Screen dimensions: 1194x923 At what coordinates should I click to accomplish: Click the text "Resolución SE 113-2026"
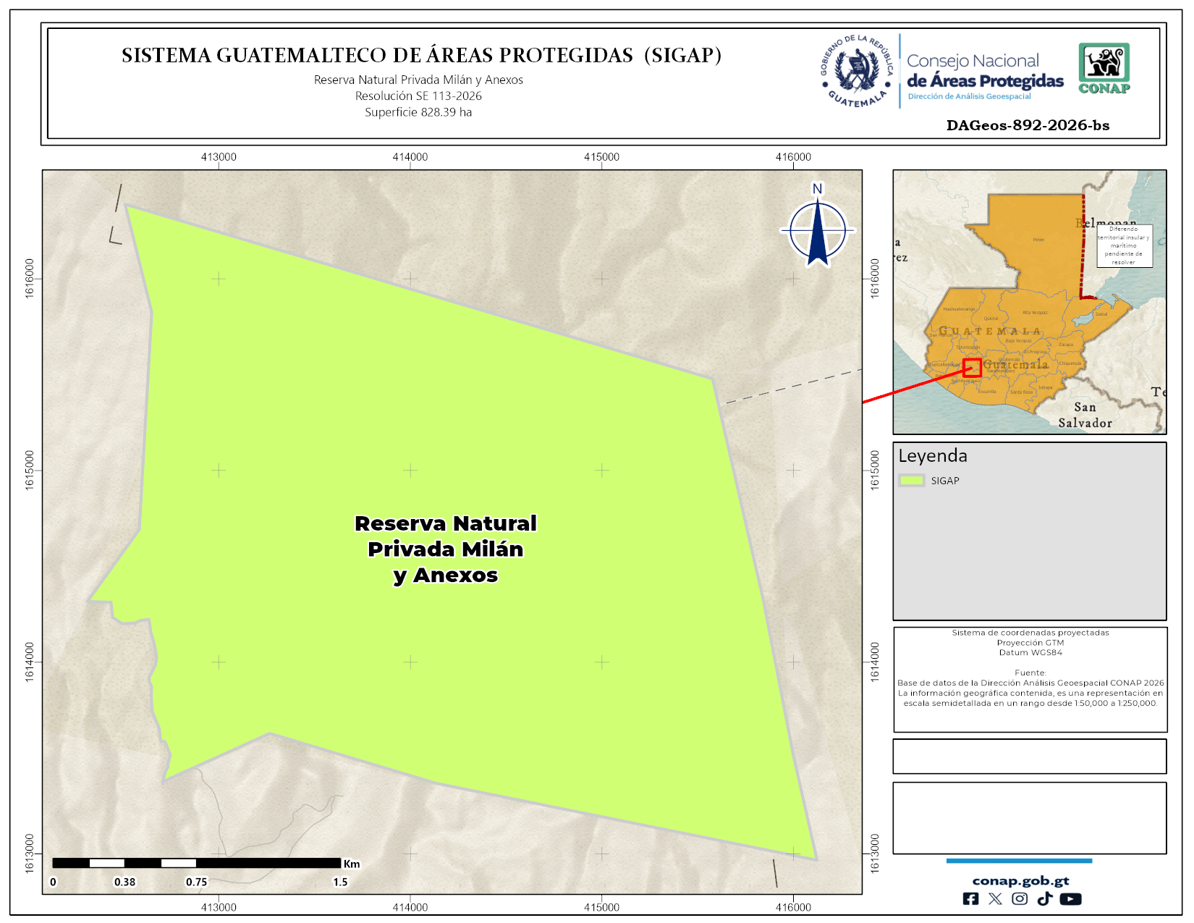tap(418, 96)
